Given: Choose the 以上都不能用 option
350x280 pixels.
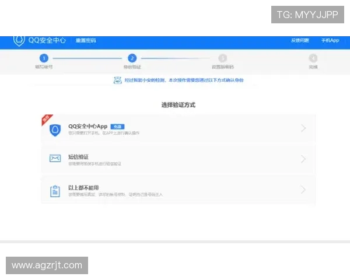Looking at the screenshot, I should pos(178,190).
